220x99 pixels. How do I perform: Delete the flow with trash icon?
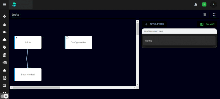tap(205, 15)
